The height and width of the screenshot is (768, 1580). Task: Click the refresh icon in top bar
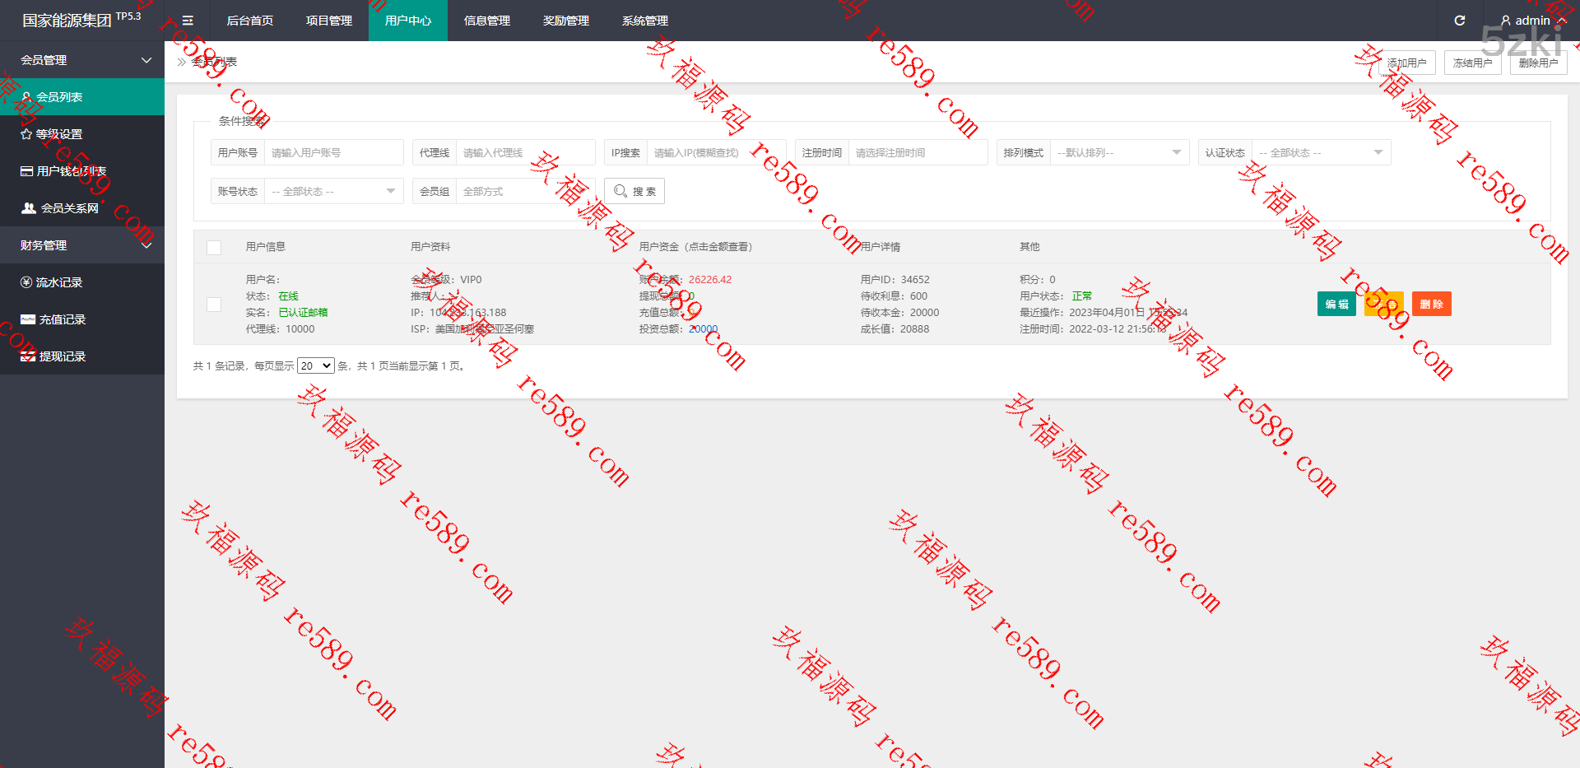tap(1459, 21)
